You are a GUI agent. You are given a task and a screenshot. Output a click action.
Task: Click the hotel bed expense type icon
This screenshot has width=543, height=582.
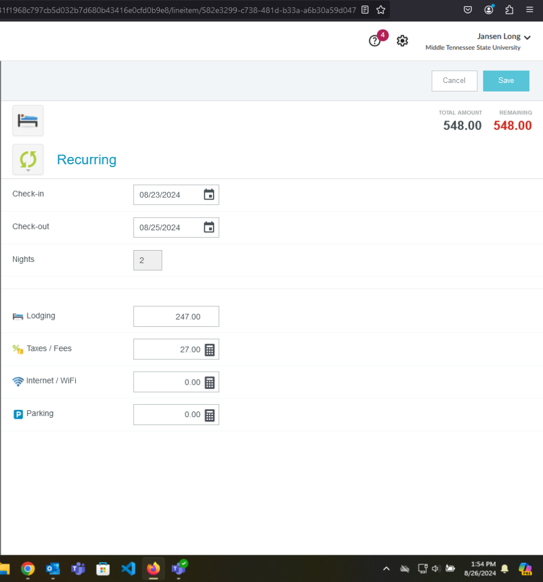tap(28, 120)
